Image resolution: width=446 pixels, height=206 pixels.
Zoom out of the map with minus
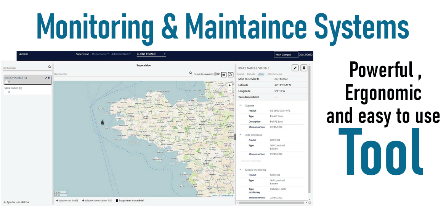229,91
